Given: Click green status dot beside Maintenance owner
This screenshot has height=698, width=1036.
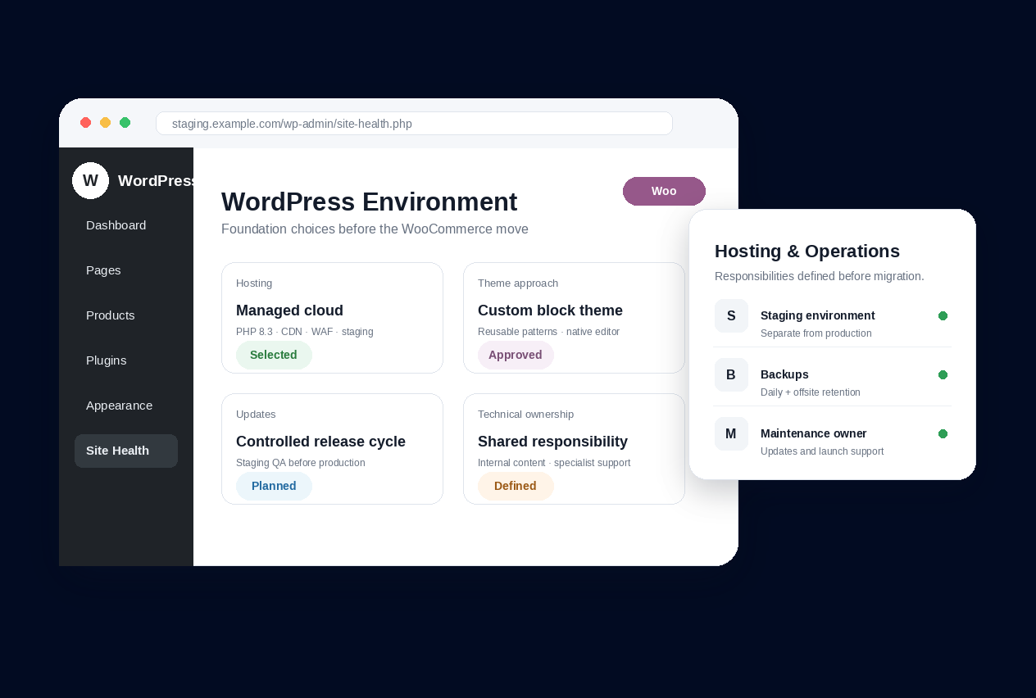Looking at the screenshot, I should [x=943, y=433].
